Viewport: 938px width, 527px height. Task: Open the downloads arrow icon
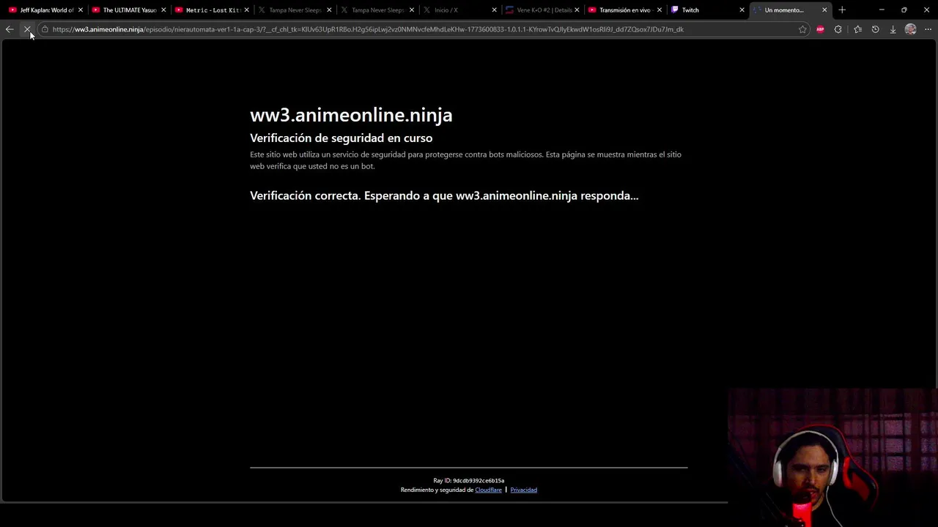(x=893, y=29)
